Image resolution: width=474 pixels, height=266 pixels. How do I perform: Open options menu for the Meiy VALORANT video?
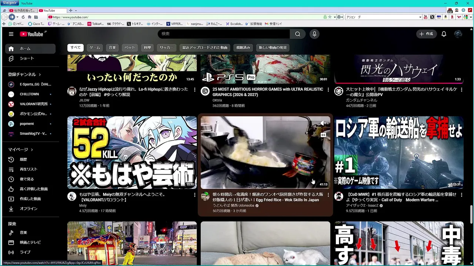[x=195, y=195]
